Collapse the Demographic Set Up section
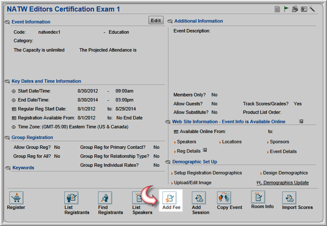This screenshot has height=226, width=327. [168, 162]
